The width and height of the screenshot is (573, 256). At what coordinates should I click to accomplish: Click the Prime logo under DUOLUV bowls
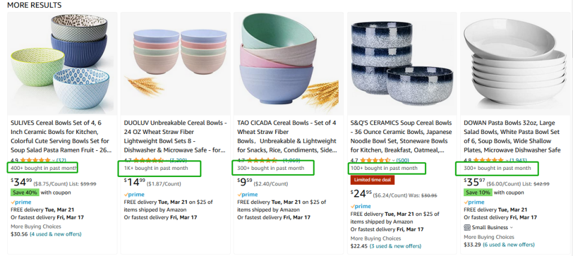click(134, 194)
